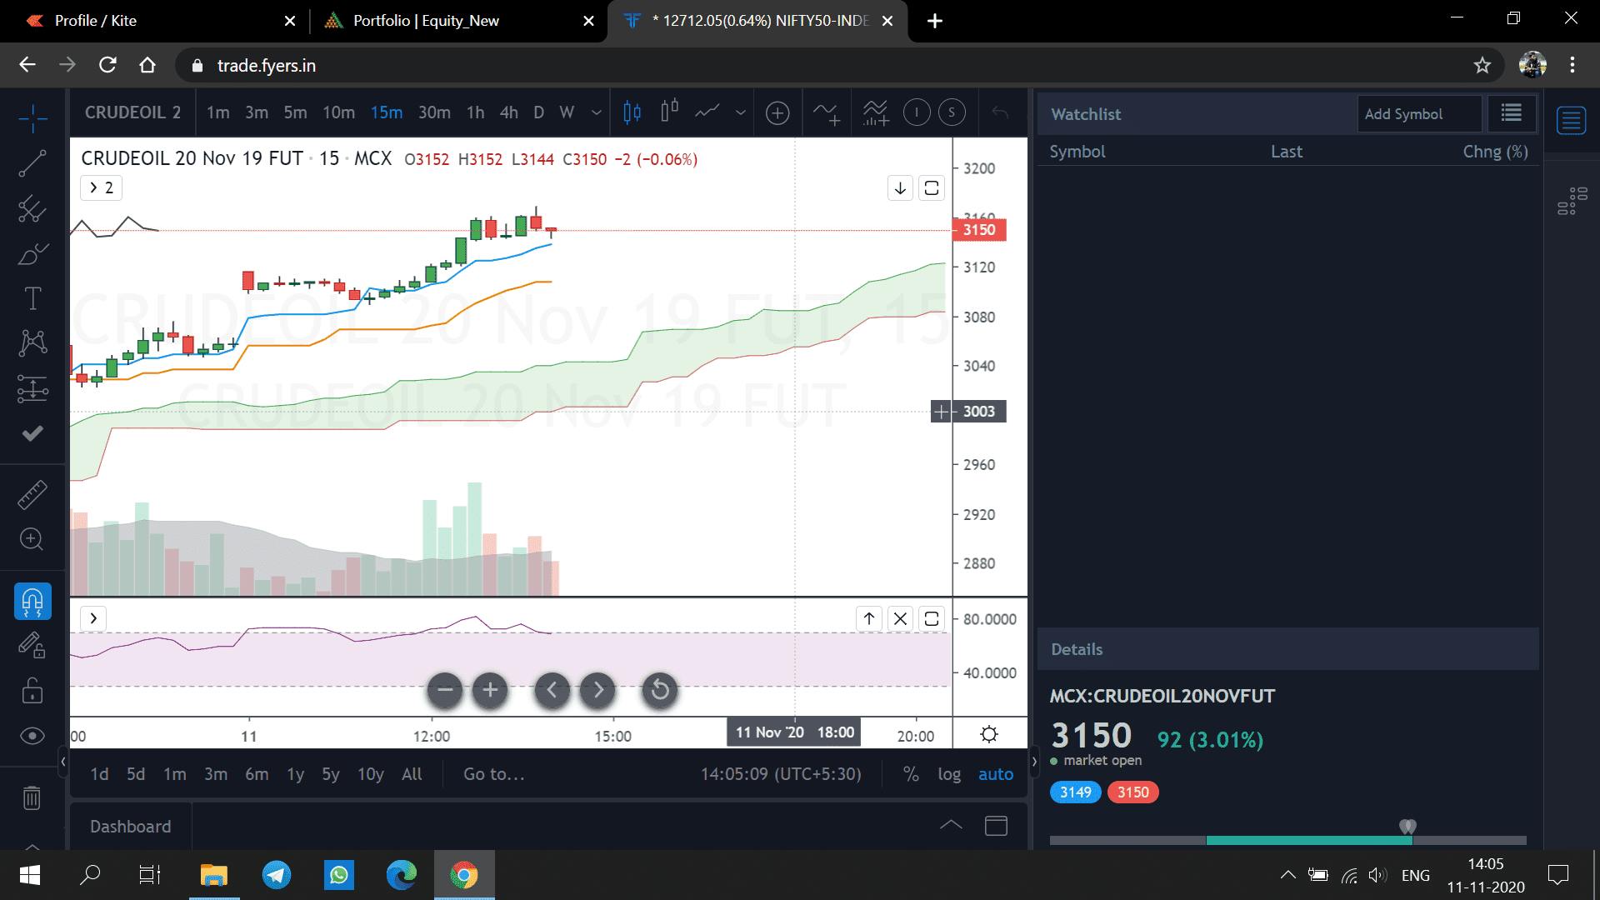The image size is (1600, 900).
Task: Select the ruler measure tool
Action: pyautogui.click(x=32, y=495)
